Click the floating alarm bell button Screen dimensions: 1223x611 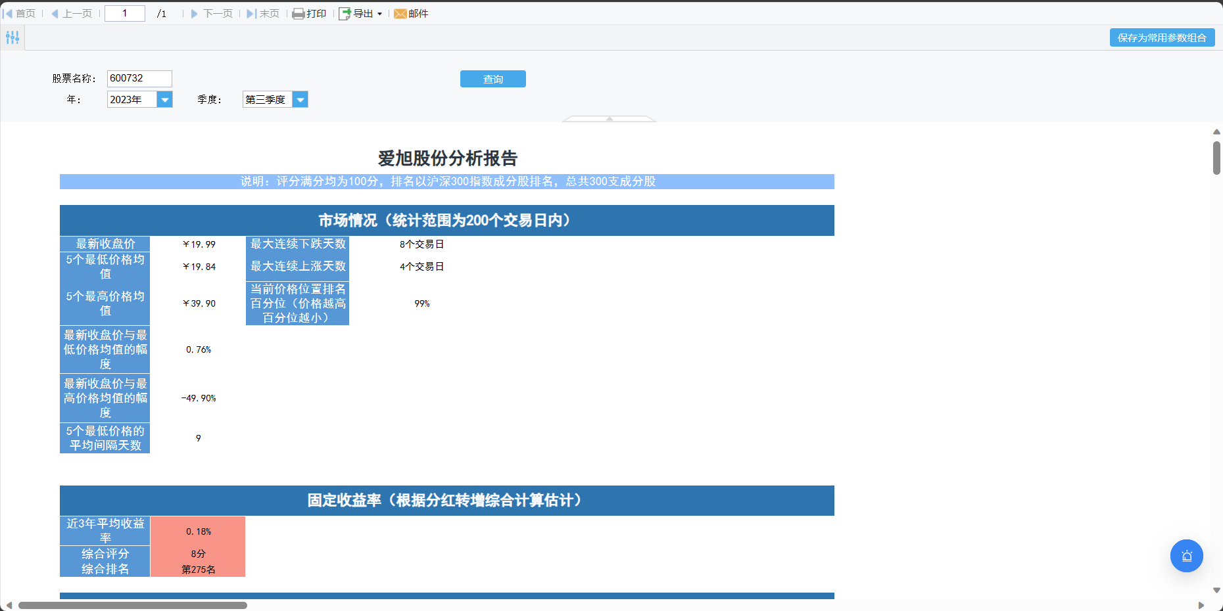1187,556
